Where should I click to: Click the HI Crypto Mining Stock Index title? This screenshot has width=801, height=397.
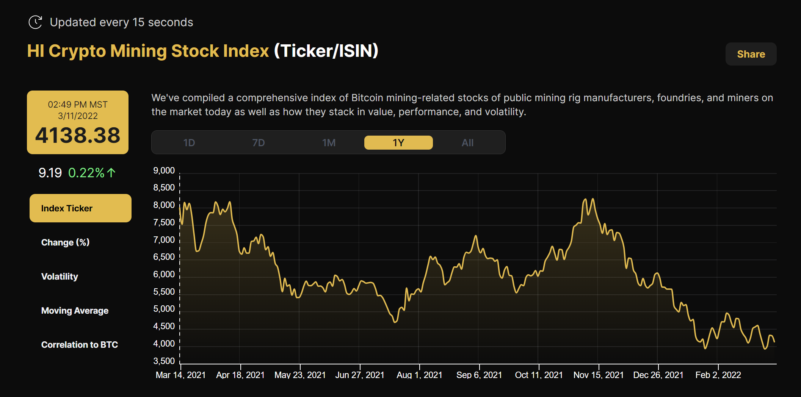[x=147, y=50]
